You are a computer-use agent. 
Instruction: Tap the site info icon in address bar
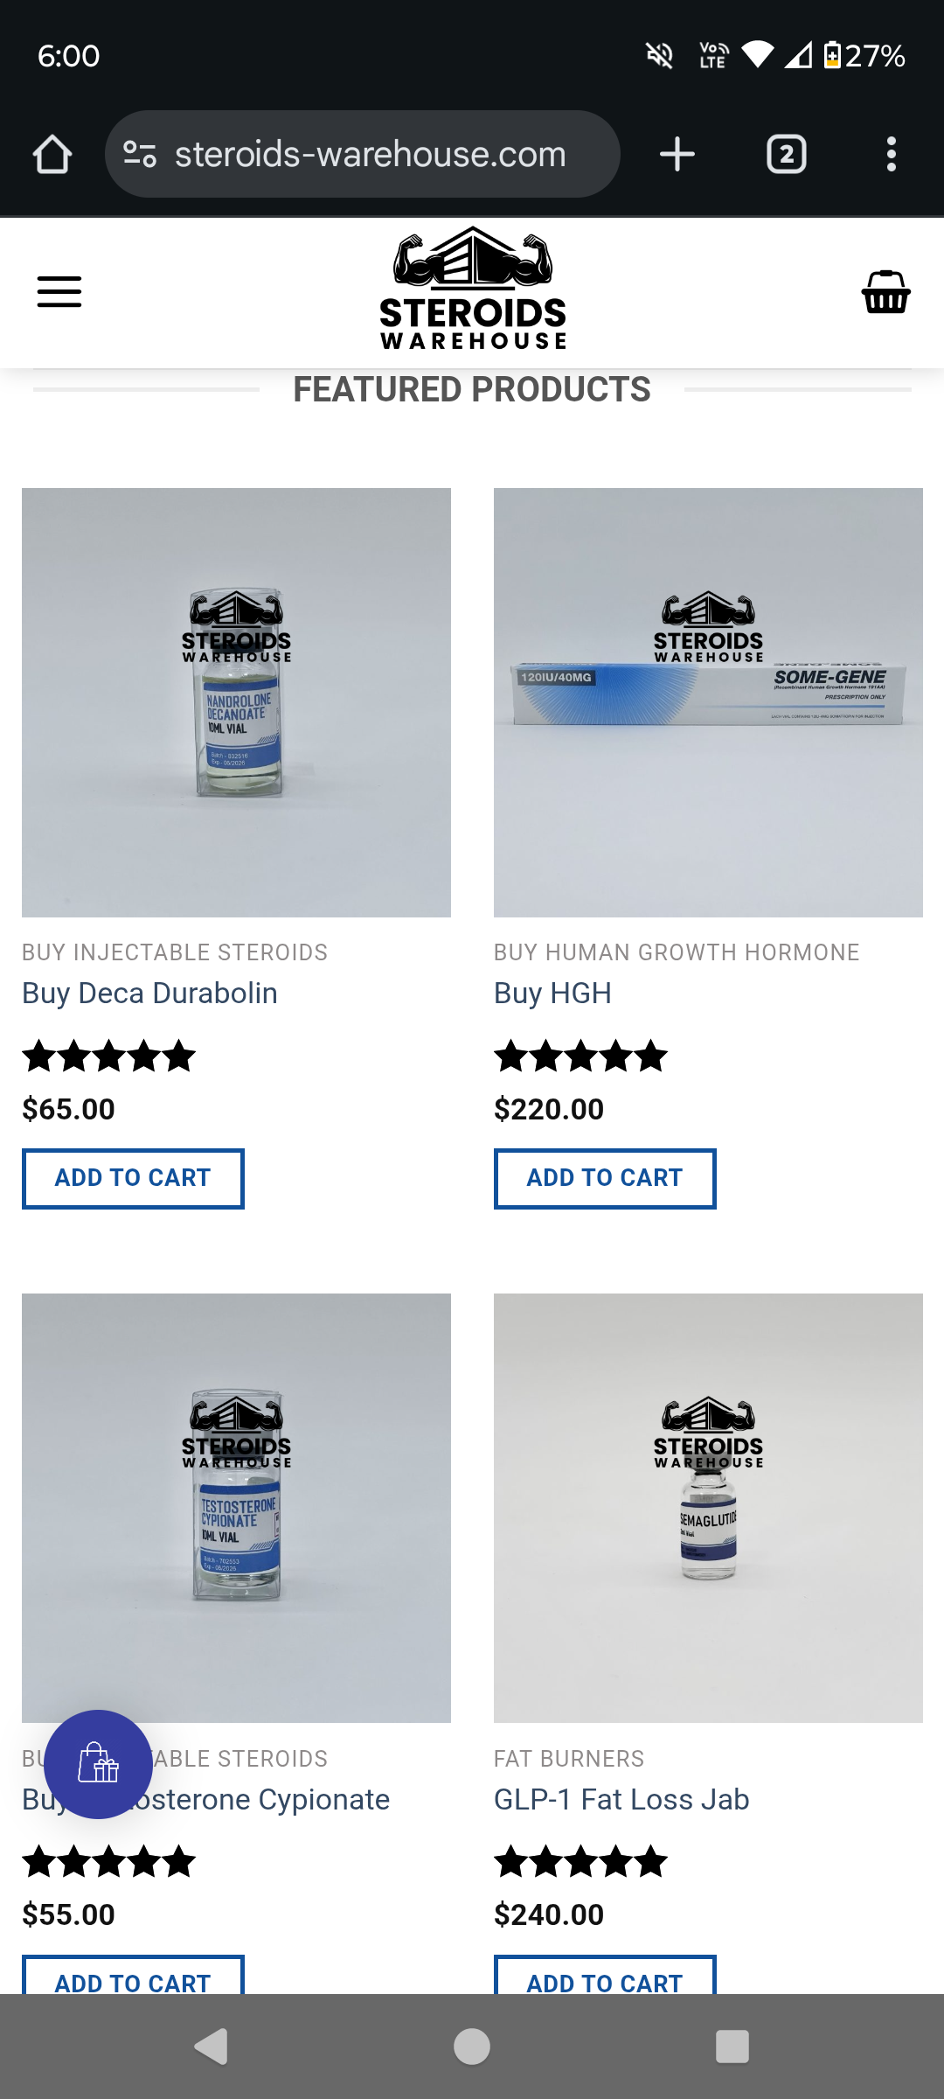pyautogui.click(x=140, y=154)
